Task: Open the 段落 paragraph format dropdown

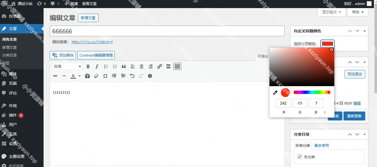Action: point(67,66)
